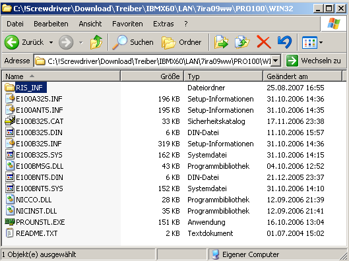The image size is (349, 261).
Task: Minimize the Explorer window
Action: 318,9
